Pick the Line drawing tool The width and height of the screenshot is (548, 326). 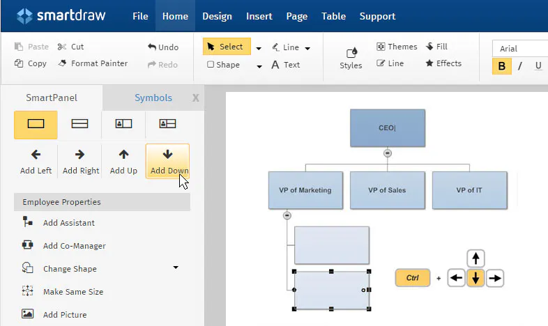click(286, 47)
